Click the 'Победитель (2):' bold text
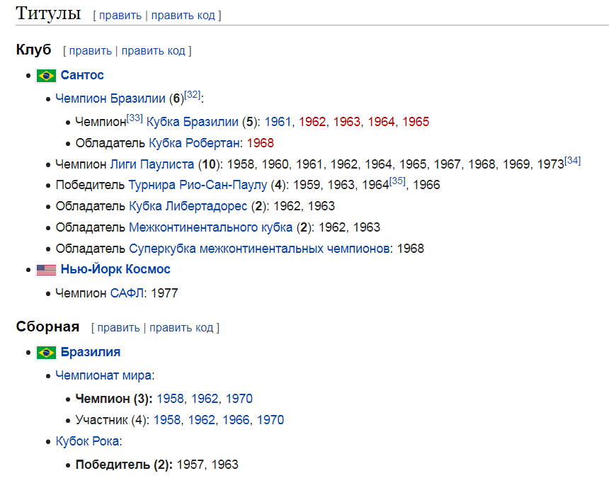The image size is (609, 483). [x=125, y=465]
